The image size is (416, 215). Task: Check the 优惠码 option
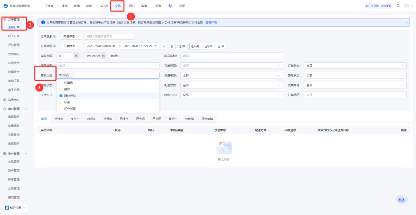coord(61,83)
